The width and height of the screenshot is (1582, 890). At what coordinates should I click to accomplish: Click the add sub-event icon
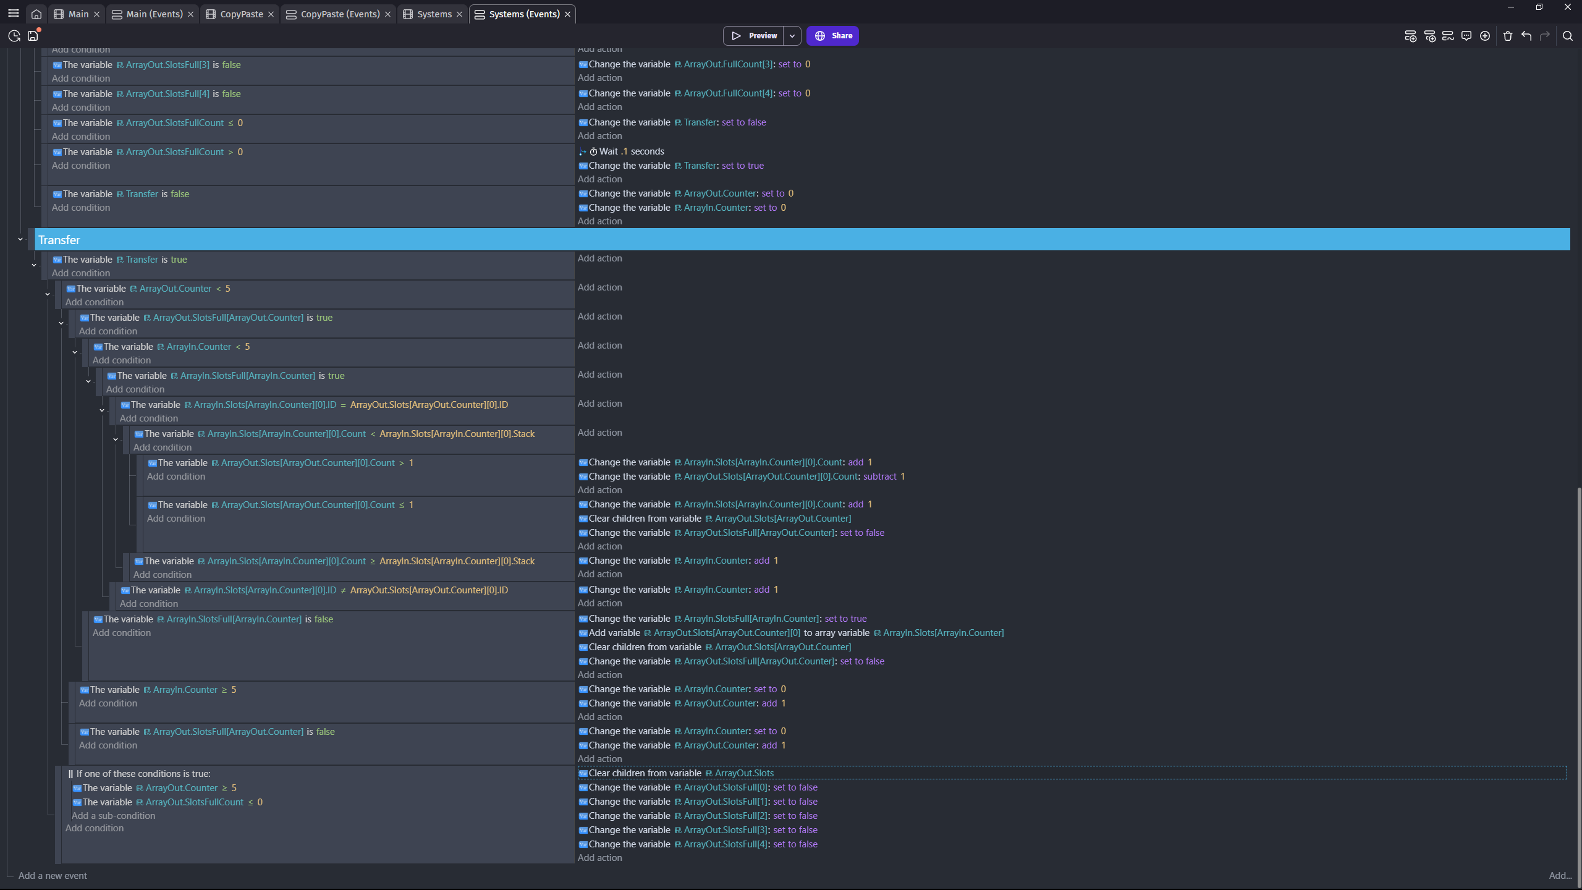tap(1429, 36)
